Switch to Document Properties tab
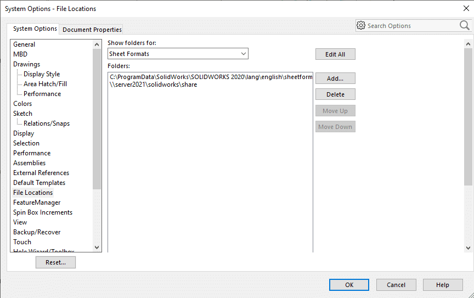The image size is (474, 298). point(92,30)
